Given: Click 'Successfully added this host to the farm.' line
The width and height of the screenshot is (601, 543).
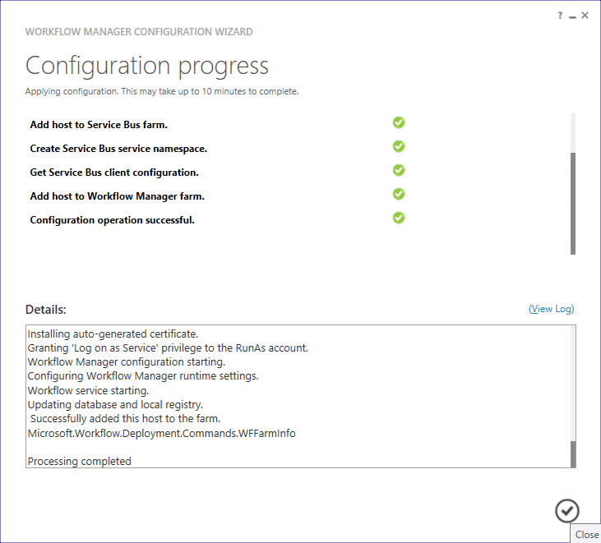Looking at the screenshot, I should click(125, 419).
